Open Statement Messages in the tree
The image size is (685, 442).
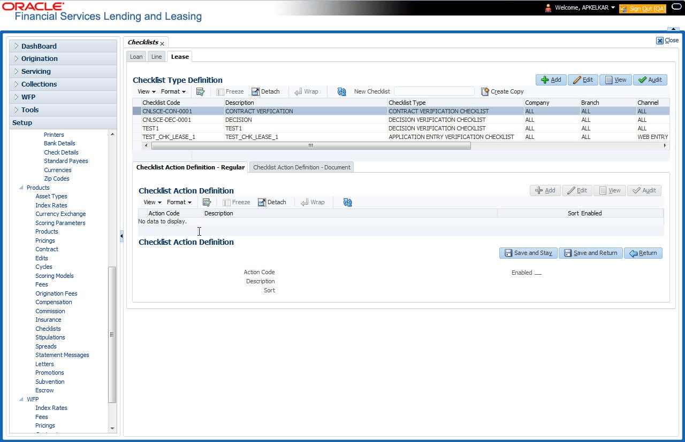(x=62, y=355)
